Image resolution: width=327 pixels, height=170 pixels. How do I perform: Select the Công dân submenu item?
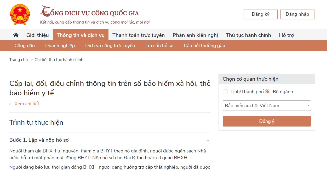25,45
